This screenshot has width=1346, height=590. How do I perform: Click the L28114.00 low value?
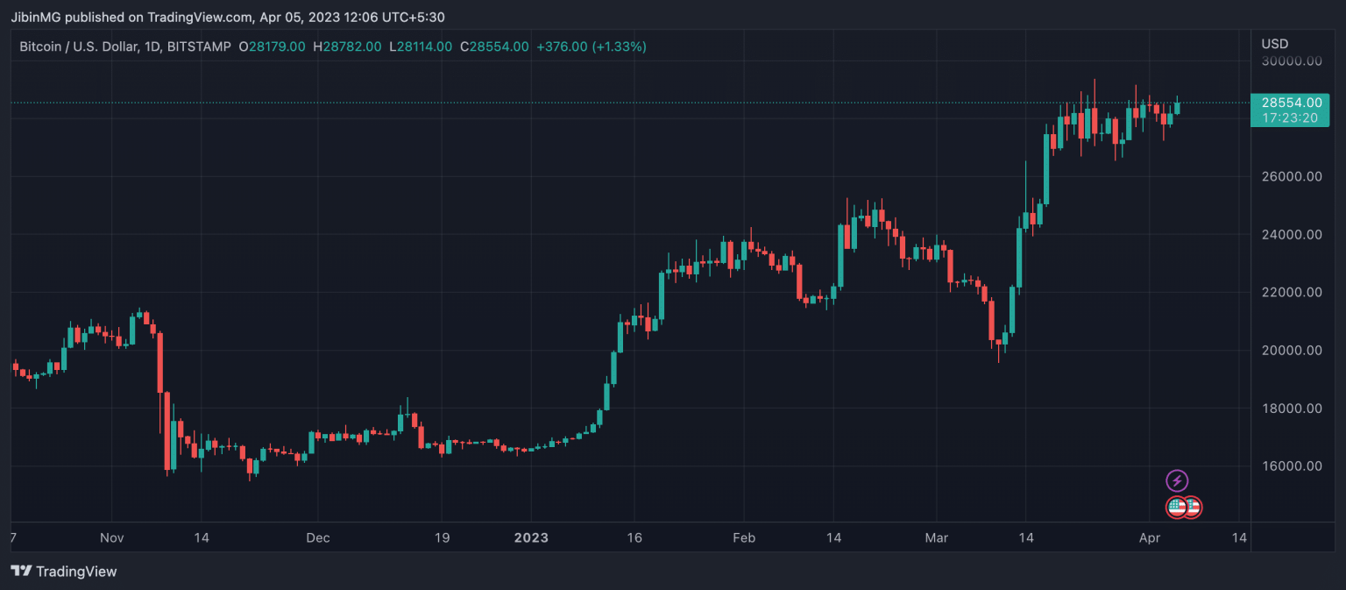click(x=421, y=46)
